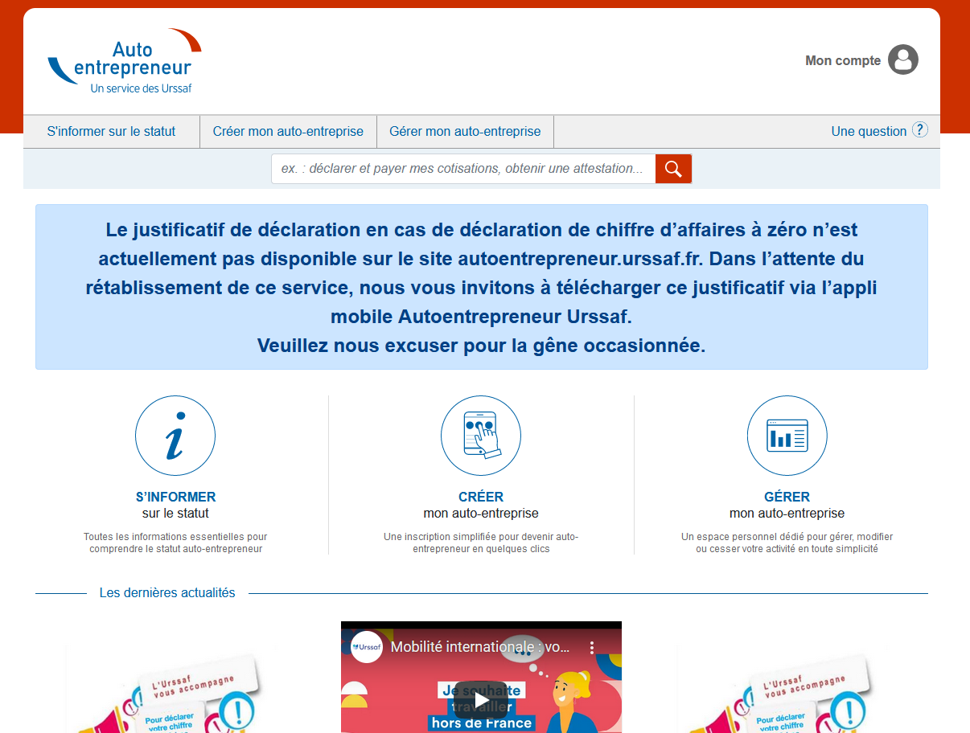This screenshot has height=733, width=970.
Task: Click the 'Les dernières actualités' heading
Action: coord(167,592)
